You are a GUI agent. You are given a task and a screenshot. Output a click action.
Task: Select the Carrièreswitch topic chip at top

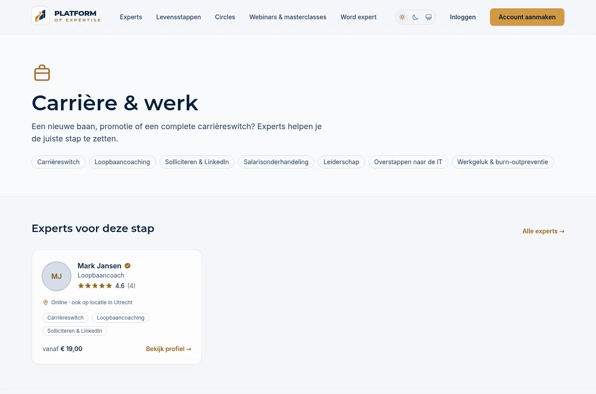58,162
